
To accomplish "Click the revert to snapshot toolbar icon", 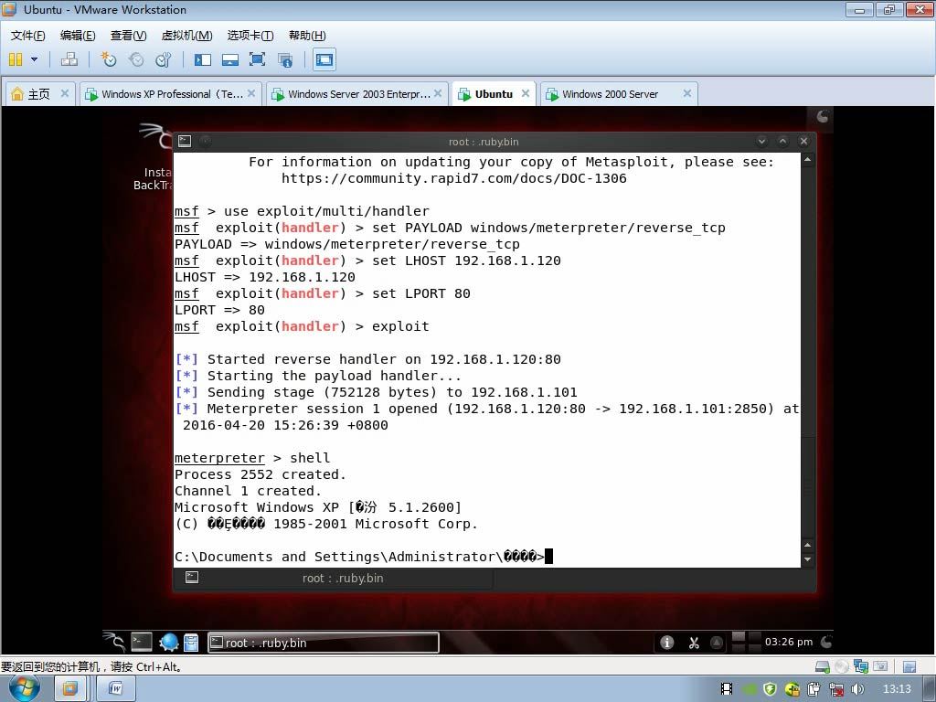I will pyautogui.click(x=136, y=59).
